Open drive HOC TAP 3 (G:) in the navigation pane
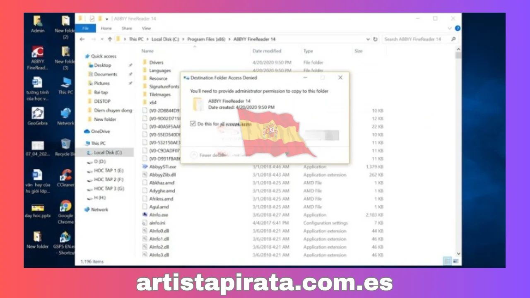530x298 pixels. [106, 189]
